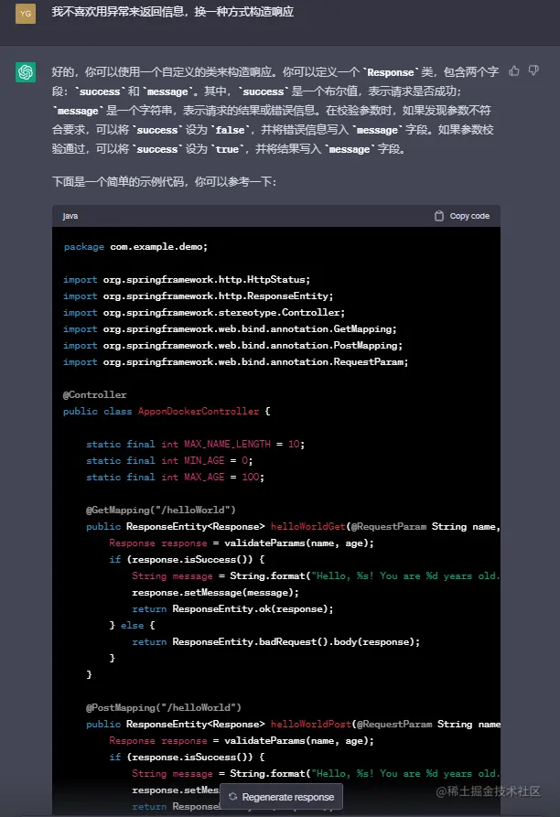The height and width of the screenshot is (817, 560).
Task: Click the 'response.setMessage(message);' line in helloWorldGet
Action: click(215, 592)
